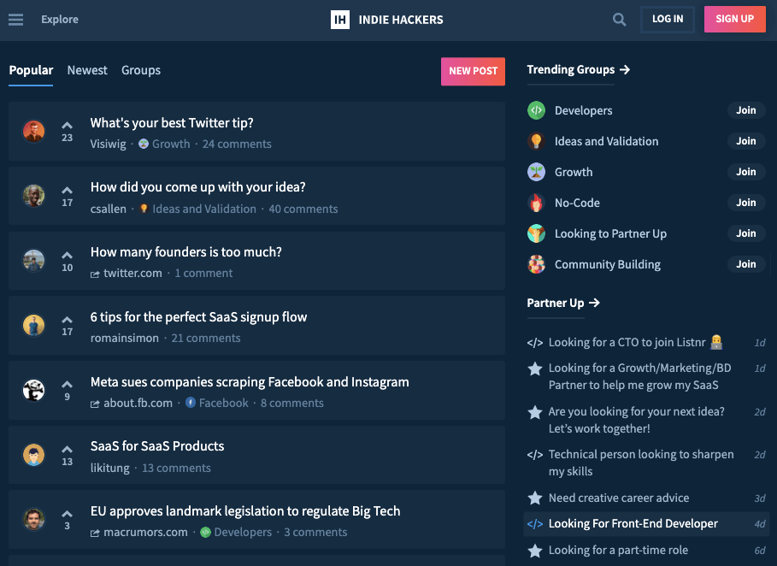
Task: Open post 'What's your best Twitter tip?'
Action: [172, 123]
